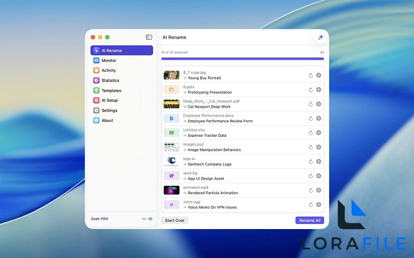Remove work.fig from the list
The height and width of the screenshot is (258, 414).
pyautogui.click(x=319, y=175)
